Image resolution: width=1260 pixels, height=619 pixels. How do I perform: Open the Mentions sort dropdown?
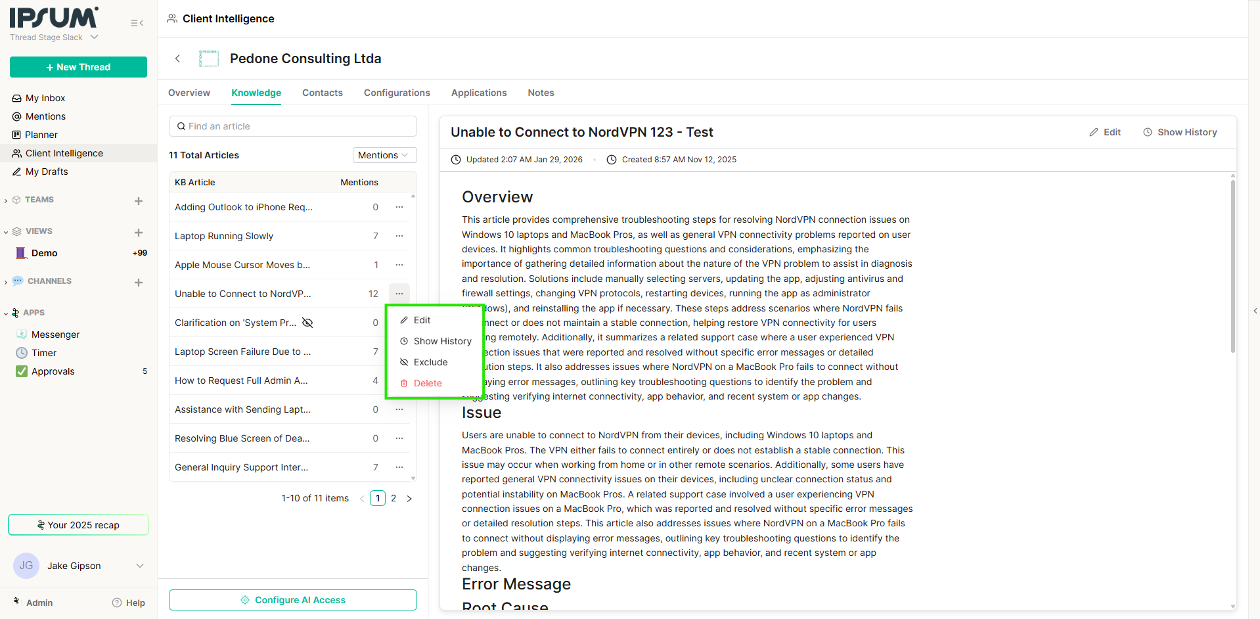[384, 155]
